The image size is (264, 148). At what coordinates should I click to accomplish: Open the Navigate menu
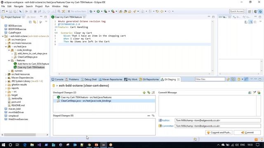(19, 7)
